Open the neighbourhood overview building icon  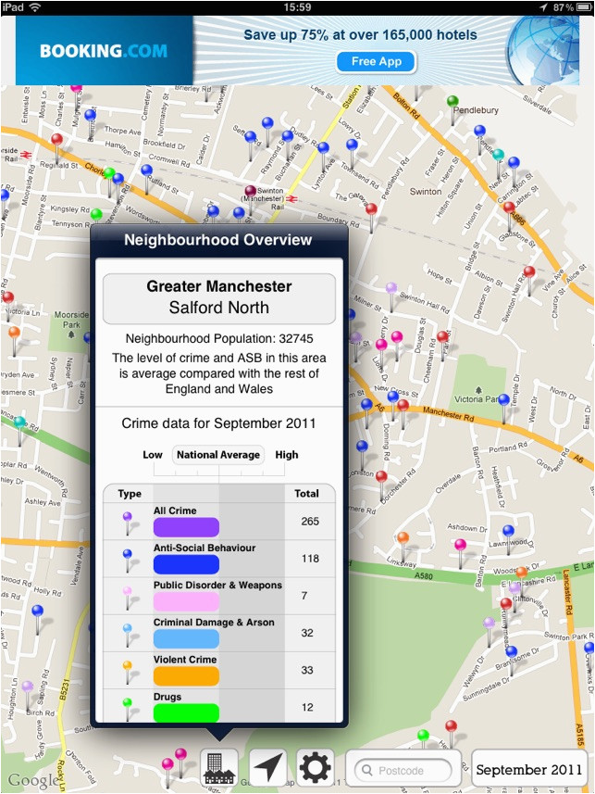(219, 768)
